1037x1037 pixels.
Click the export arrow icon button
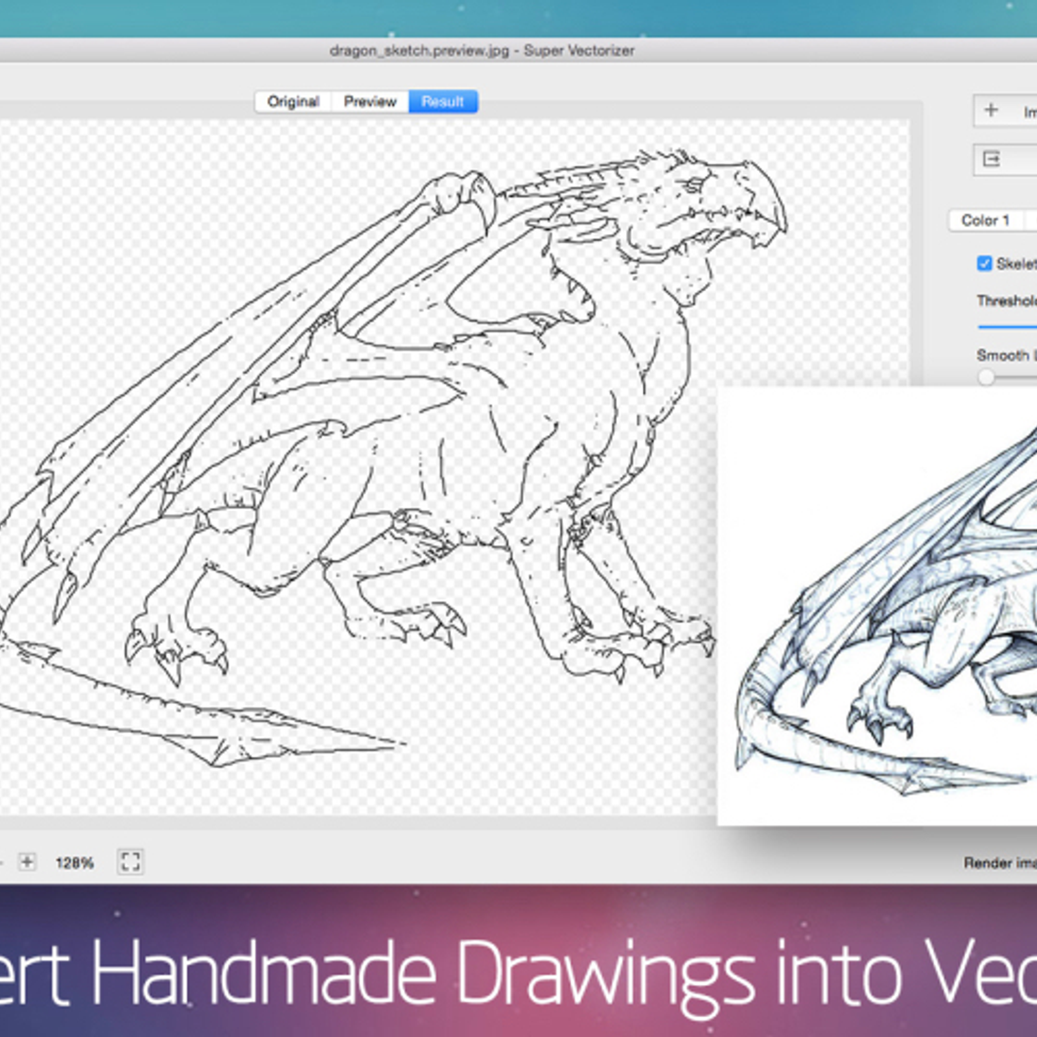1005,159
